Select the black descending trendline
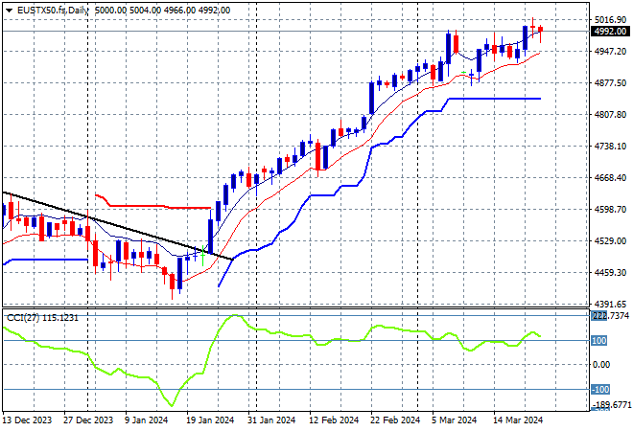 coord(115,226)
